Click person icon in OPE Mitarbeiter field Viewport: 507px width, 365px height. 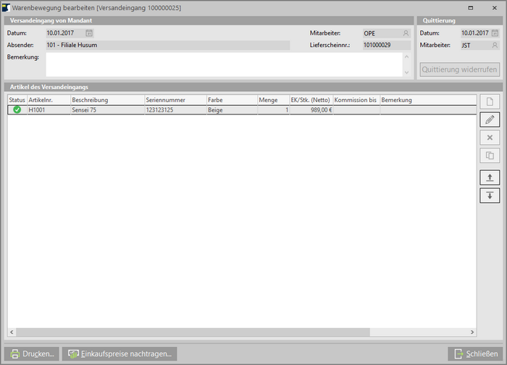406,33
